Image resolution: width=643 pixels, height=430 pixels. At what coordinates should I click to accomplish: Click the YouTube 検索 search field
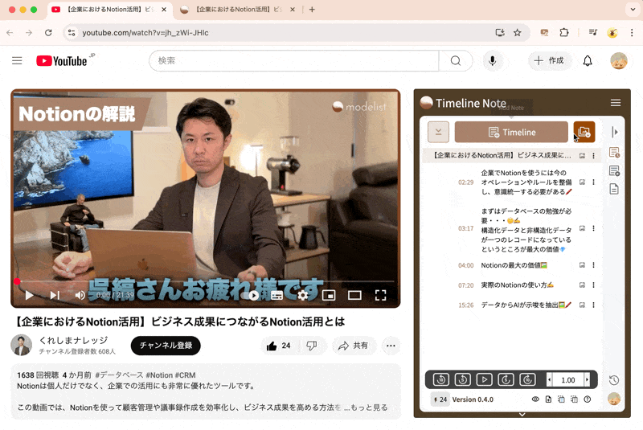[x=293, y=61]
